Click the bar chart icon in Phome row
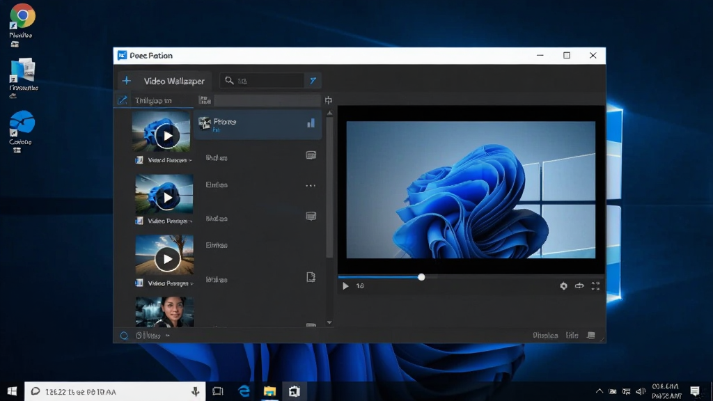The height and width of the screenshot is (401, 713). 311,123
